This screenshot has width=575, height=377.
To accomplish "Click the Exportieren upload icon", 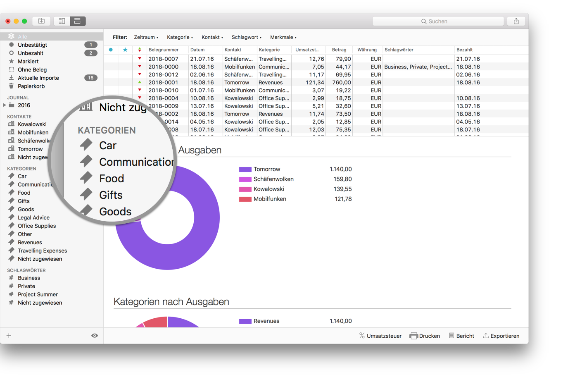I will [x=485, y=336].
